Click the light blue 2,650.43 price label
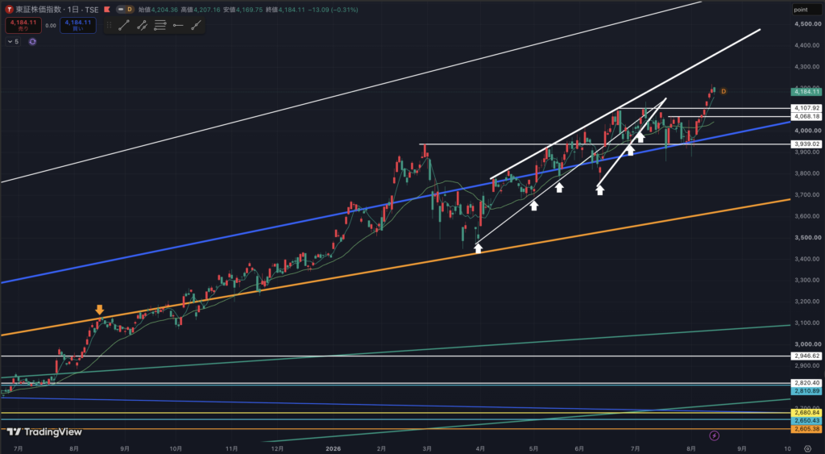 click(806, 421)
